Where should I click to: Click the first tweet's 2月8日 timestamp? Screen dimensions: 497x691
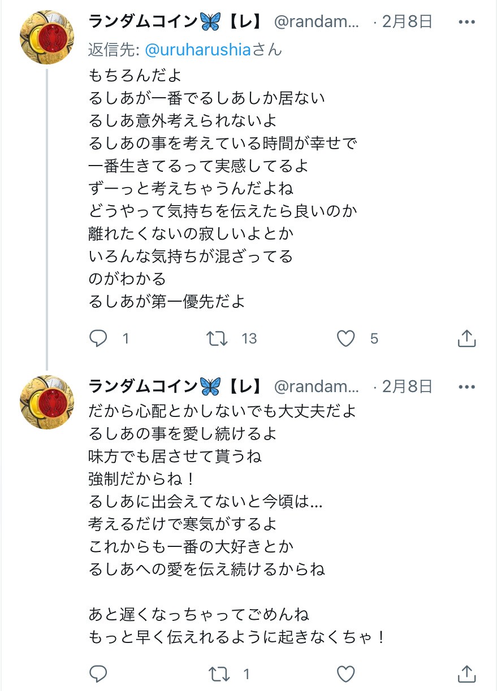point(407,22)
